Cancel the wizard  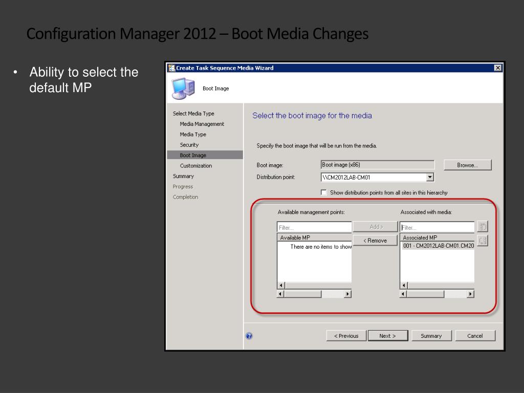[x=475, y=336]
